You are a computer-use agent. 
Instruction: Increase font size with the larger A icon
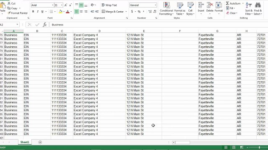click(66, 5)
